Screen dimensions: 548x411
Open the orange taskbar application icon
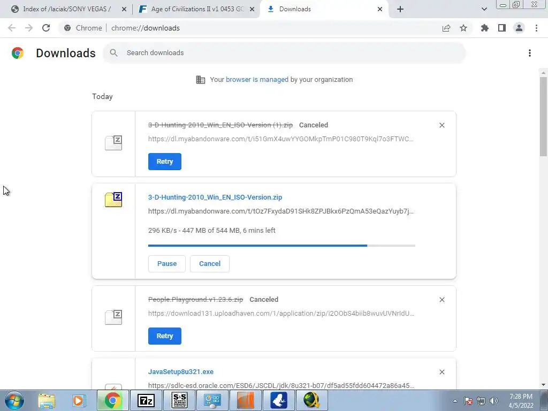[x=246, y=400]
